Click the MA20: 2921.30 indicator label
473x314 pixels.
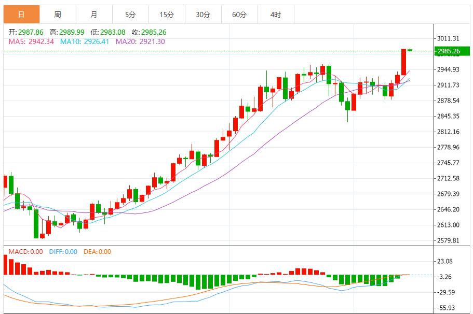tap(140, 41)
